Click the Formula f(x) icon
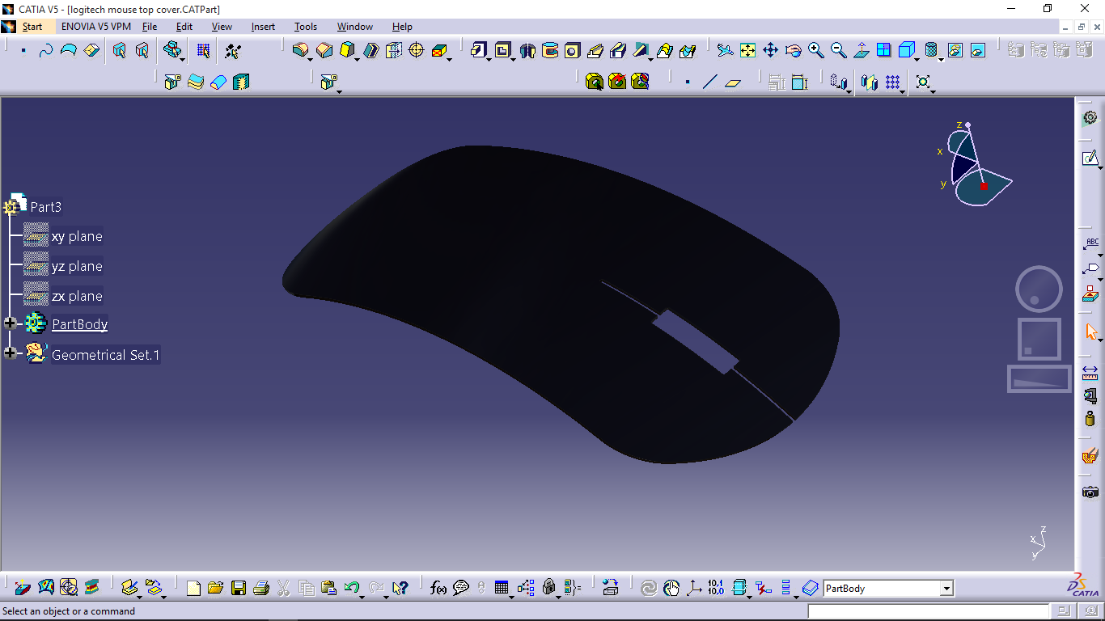The image size is (1105, 621). tap(438, 588)
